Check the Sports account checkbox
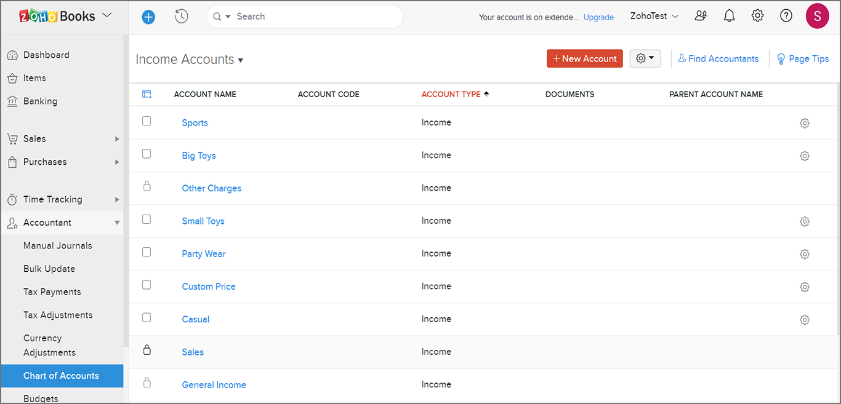Viewport: 841px width, 404px height. [147, 121]
